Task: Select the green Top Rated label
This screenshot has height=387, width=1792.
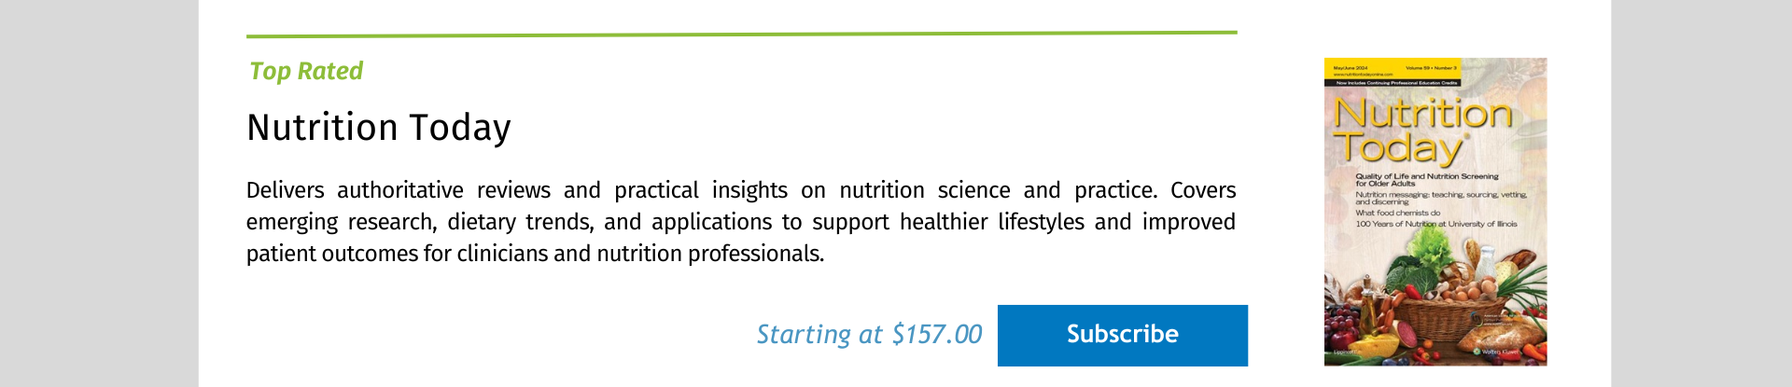Action: pos(306,71)
